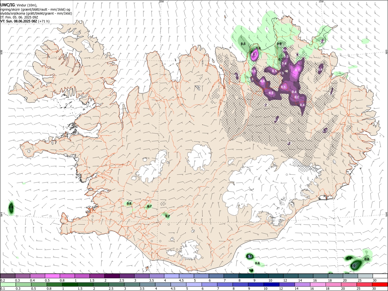
Task: Click the dark purple 0.2 swatch in the upper legend row
Action: click(8, 276)
